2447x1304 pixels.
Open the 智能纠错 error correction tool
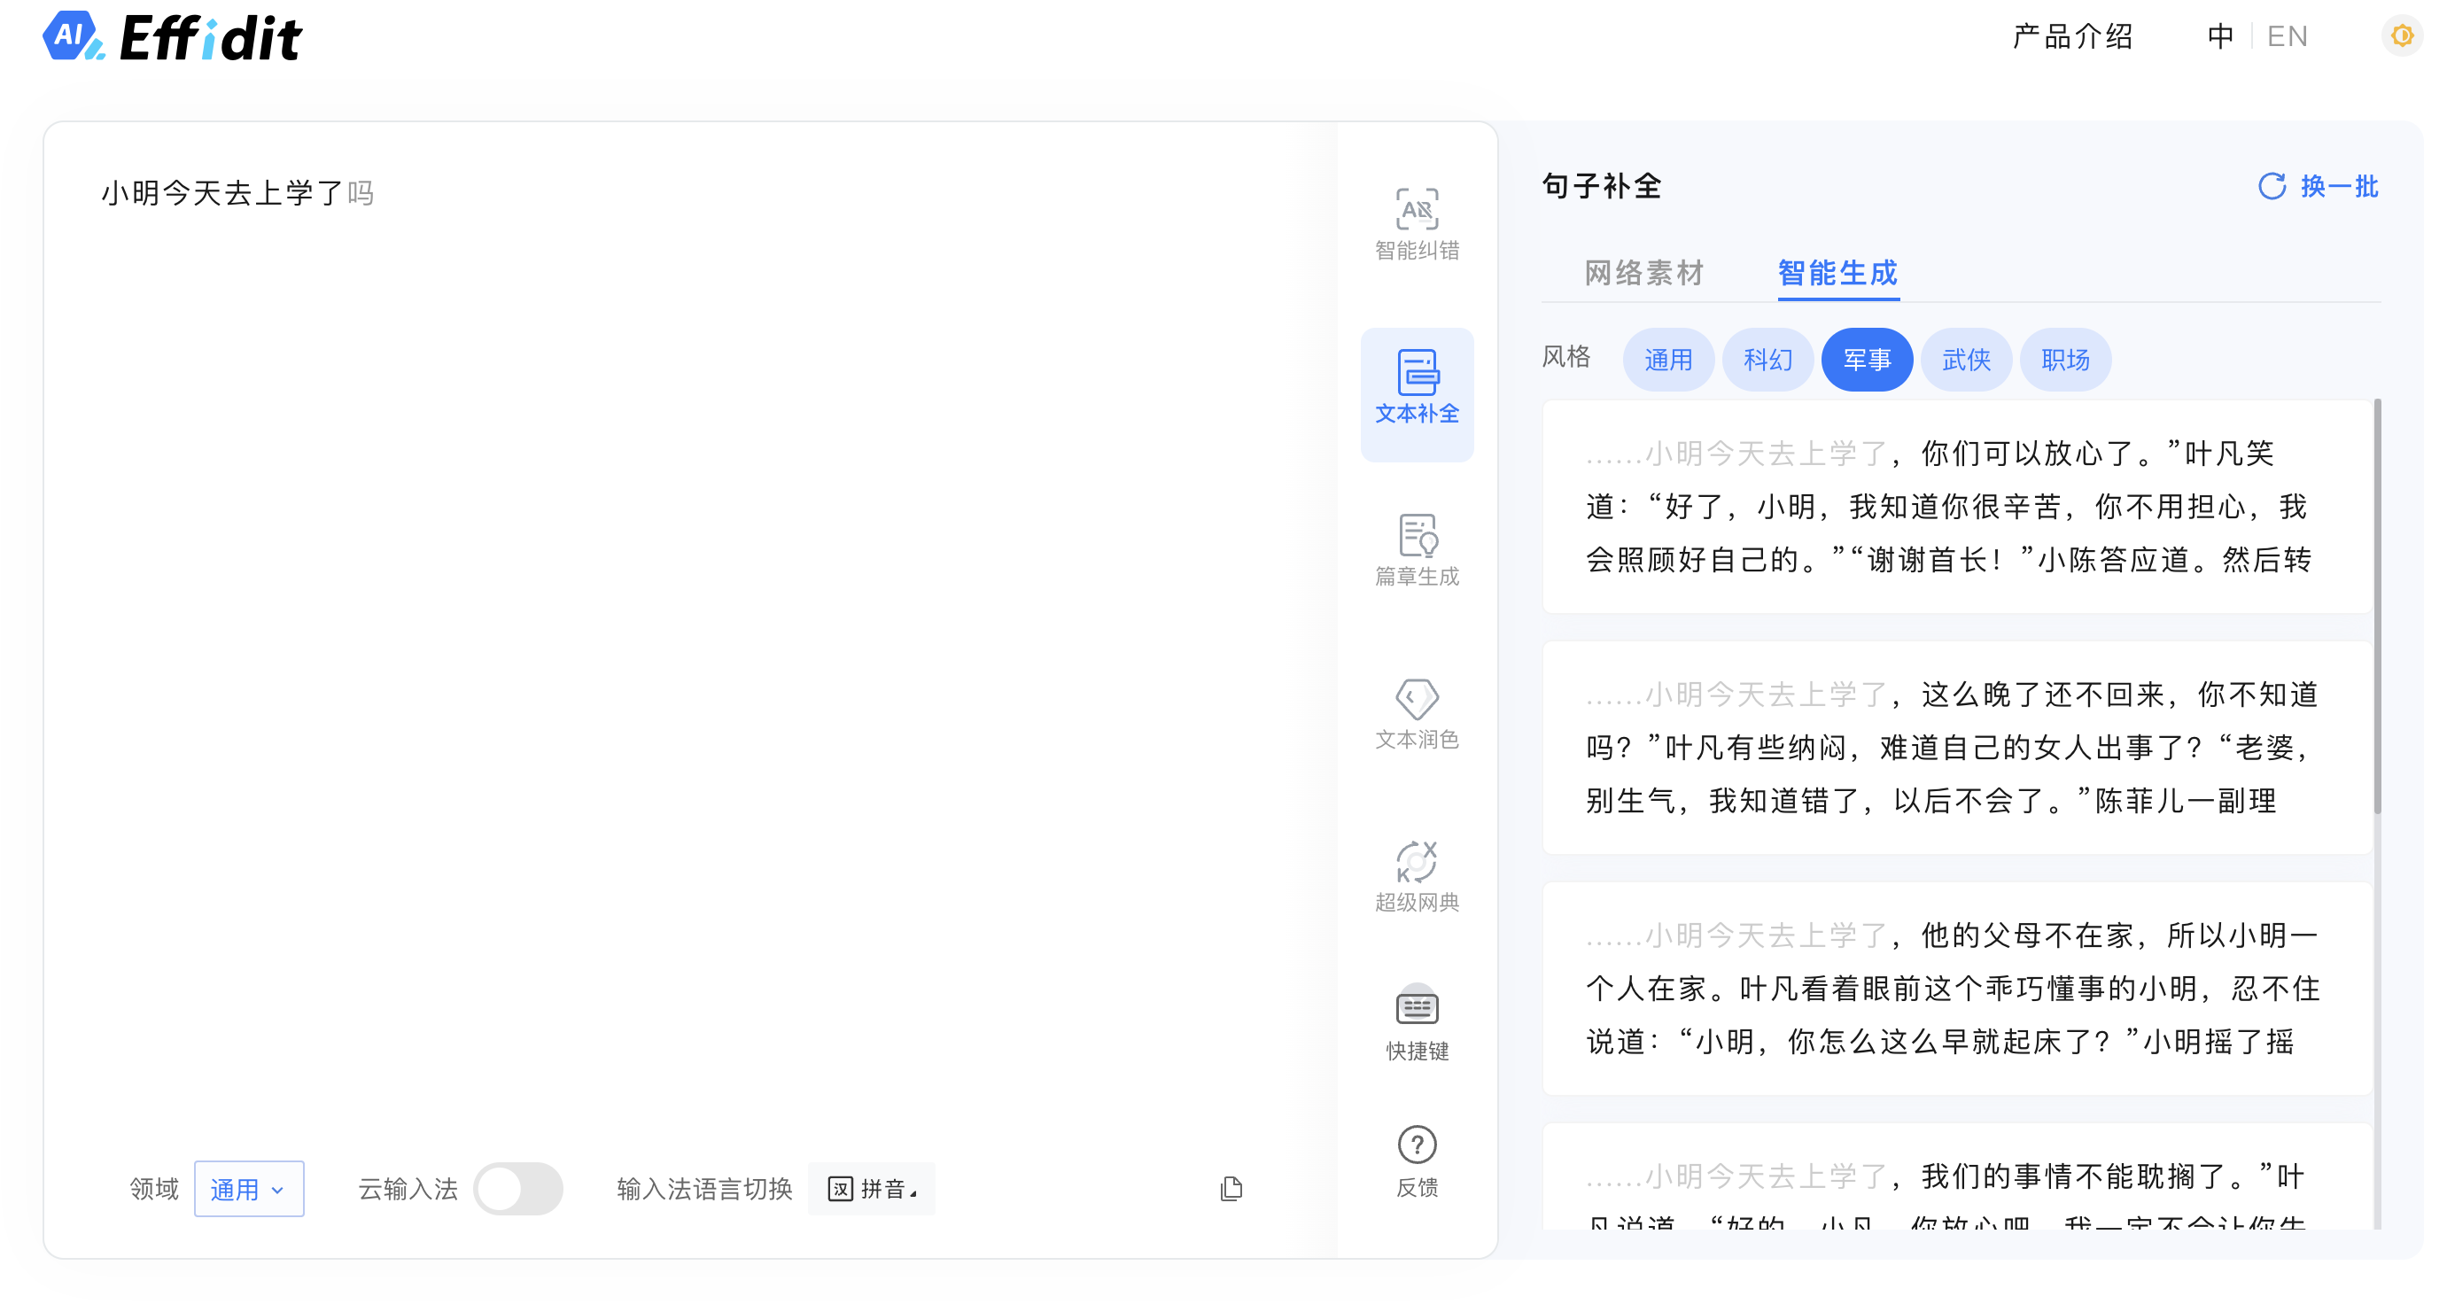1417,224
